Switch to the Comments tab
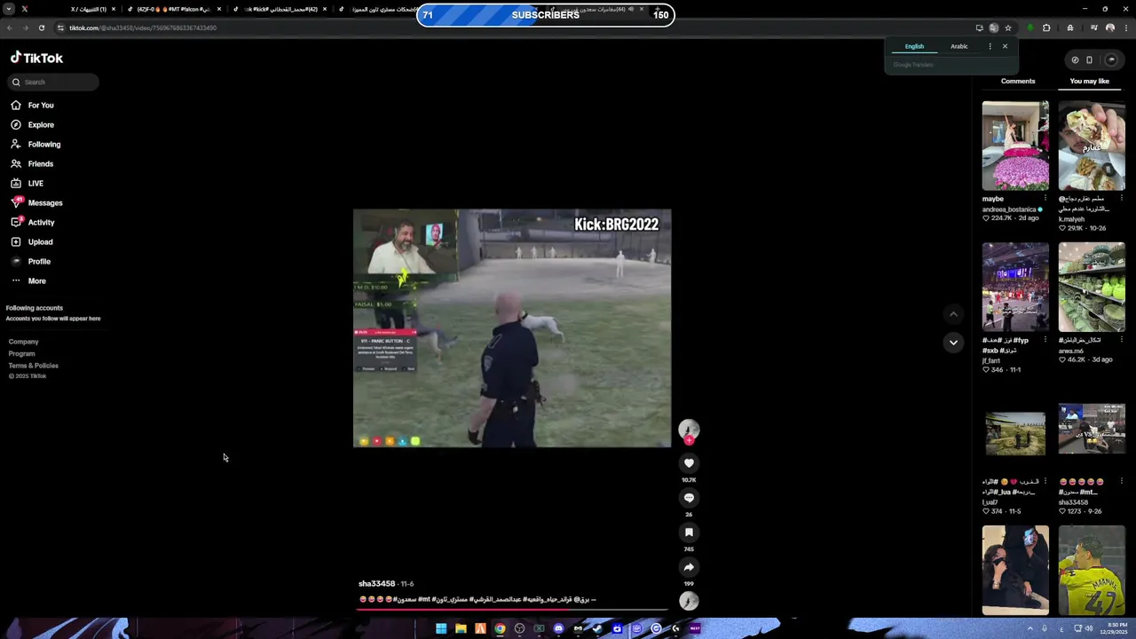1136x639 pixels. [x=1018, y=81]
